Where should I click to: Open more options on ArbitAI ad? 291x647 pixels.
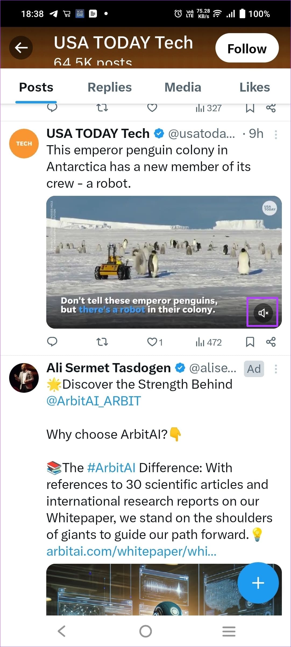[x=276, y=369]
